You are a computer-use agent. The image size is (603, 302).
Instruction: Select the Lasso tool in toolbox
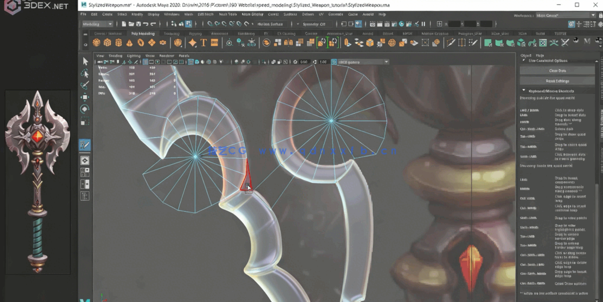[x=85, y=73]
